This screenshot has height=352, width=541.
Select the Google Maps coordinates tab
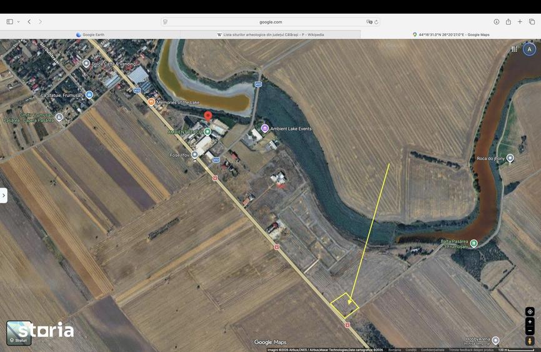click(x=451, y=34)
